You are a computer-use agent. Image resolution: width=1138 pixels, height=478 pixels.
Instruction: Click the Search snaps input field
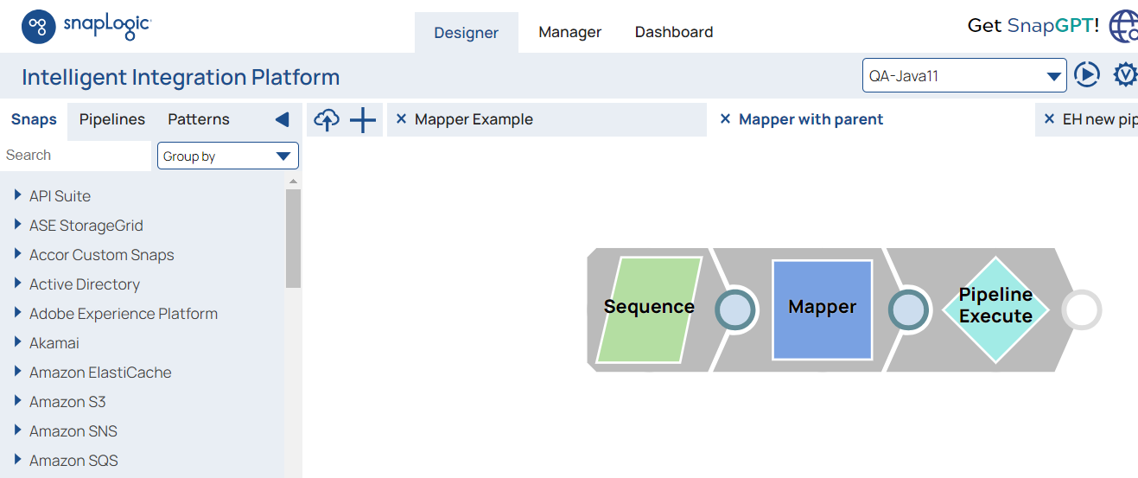[76, 156]
